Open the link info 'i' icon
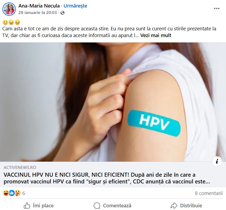 click(217, 161)
